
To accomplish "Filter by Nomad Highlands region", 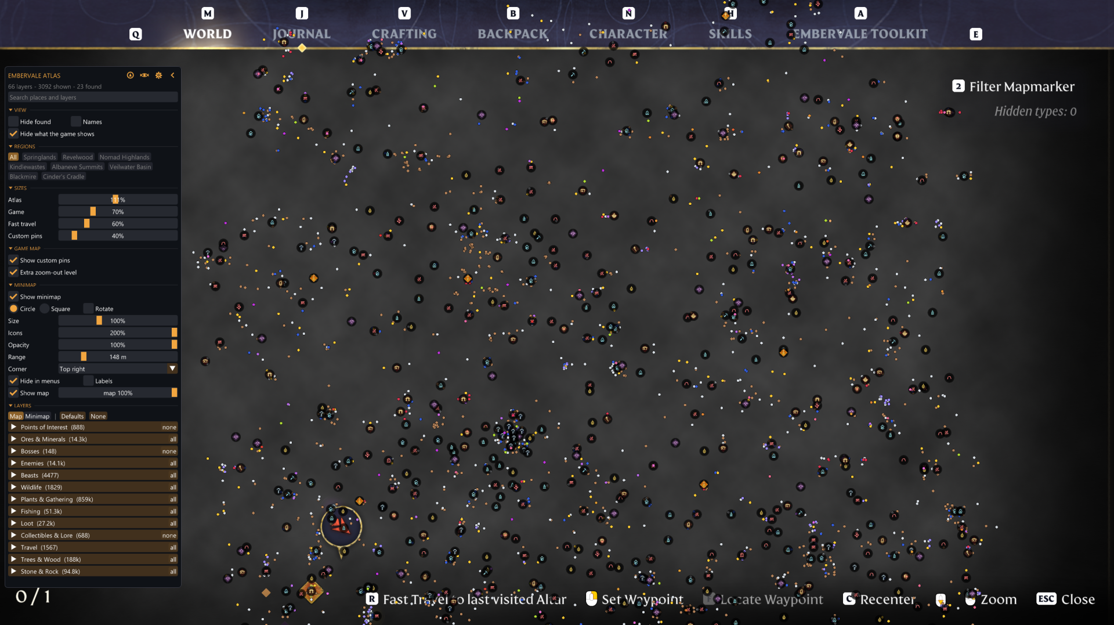I will click(x=124, y=157).
